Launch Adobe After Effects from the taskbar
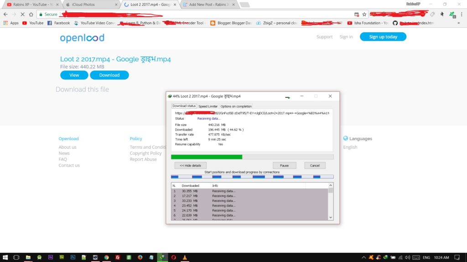 tap(50, 257)
